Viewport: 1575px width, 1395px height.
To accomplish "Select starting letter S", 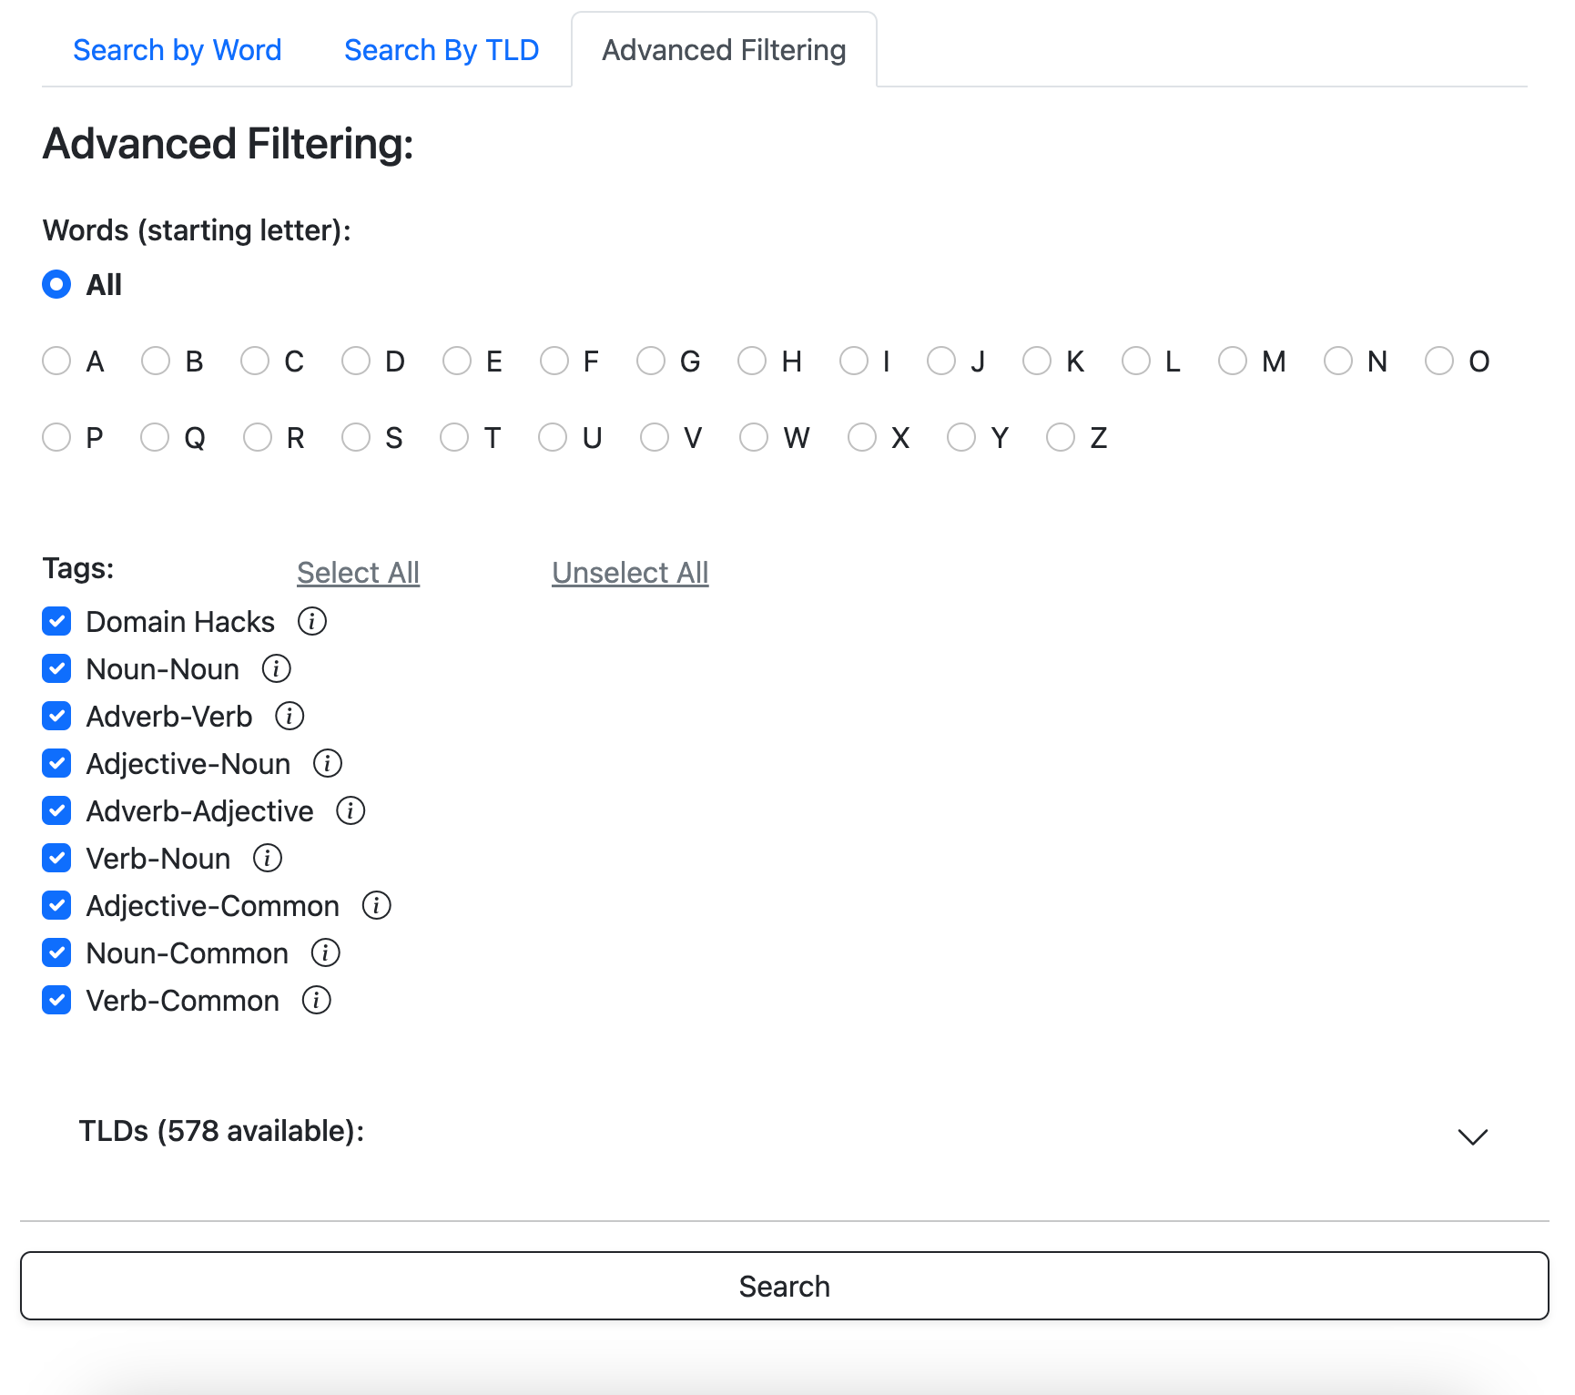I will pyautogui.click(x=356, y=438).
